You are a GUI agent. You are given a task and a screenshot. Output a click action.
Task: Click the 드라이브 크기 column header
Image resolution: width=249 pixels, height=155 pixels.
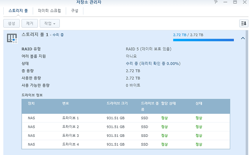coord(117,103)
